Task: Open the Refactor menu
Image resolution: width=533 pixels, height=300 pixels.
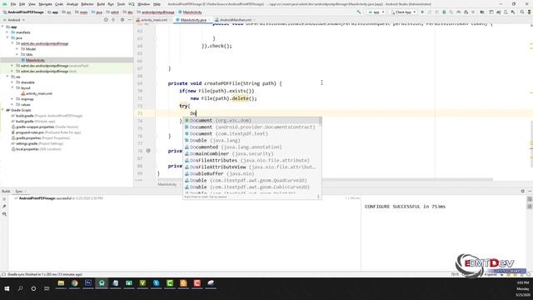Action: point(87,4)
